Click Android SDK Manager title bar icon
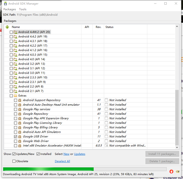The width and height of the screenshot is (183, 179). pyautogui.click(x=5, y=3)
